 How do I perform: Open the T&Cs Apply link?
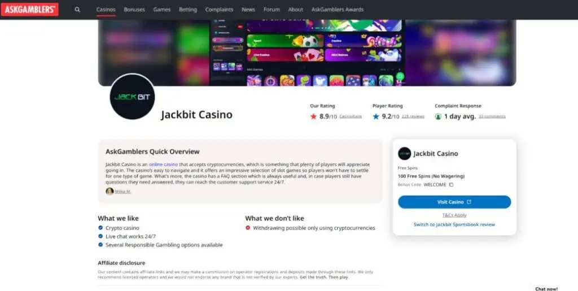pos(454,215)
